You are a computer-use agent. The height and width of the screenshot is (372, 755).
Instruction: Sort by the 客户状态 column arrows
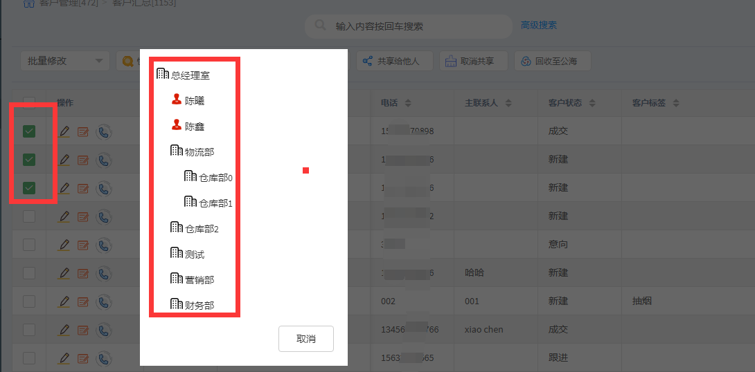pyautogui.click(x=592, y=103)
